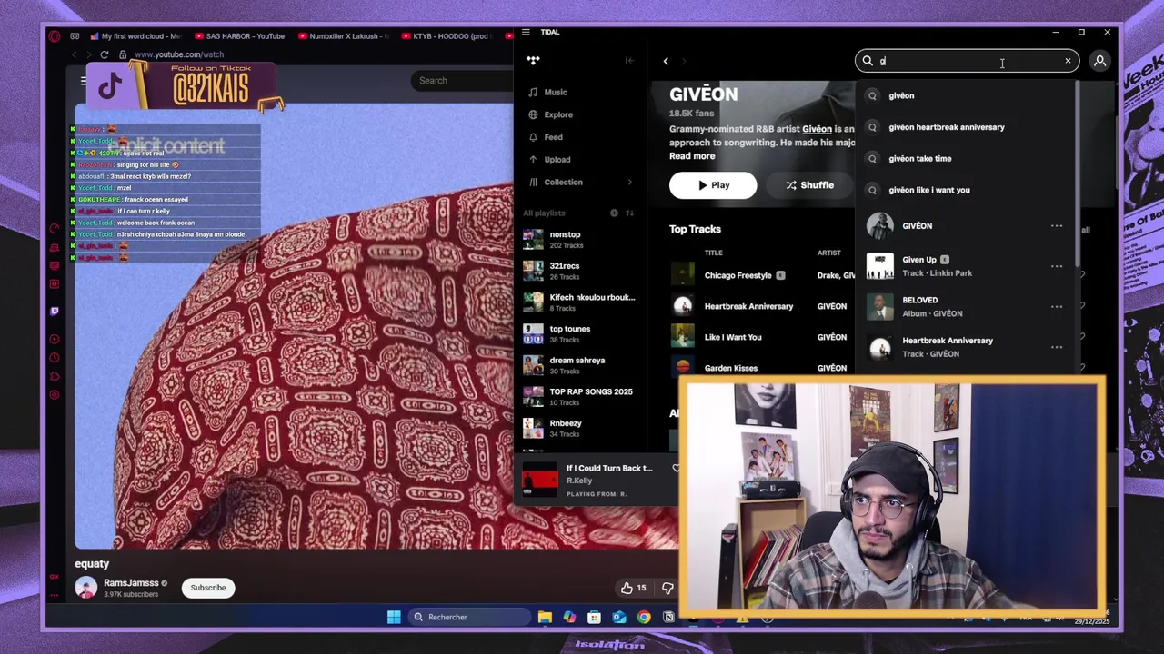Viewport: 1164px width, 654px height.
Task: Select 'givēon like i want you' suggestion
Action: click(928, 190)
